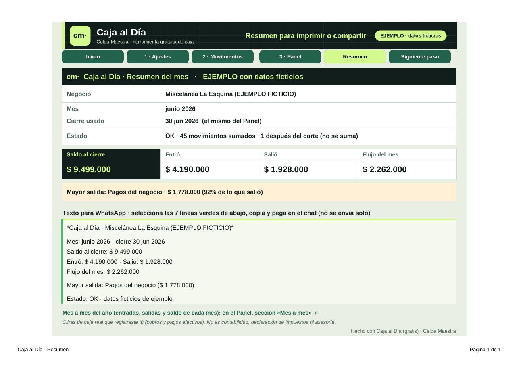This screenshot has width=519, height=367.
Task: Click the cm· logo icon
Action: [x=80, y=36]
